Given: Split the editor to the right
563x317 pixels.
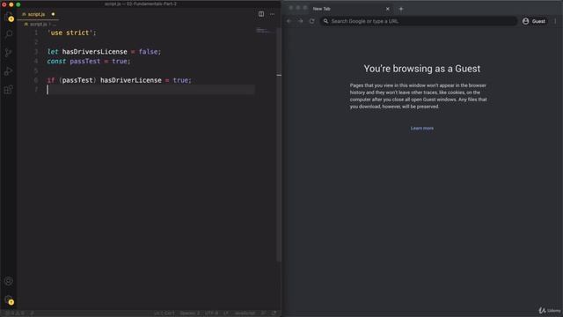Looking at the screenshot, I should [x=261, y=14].
